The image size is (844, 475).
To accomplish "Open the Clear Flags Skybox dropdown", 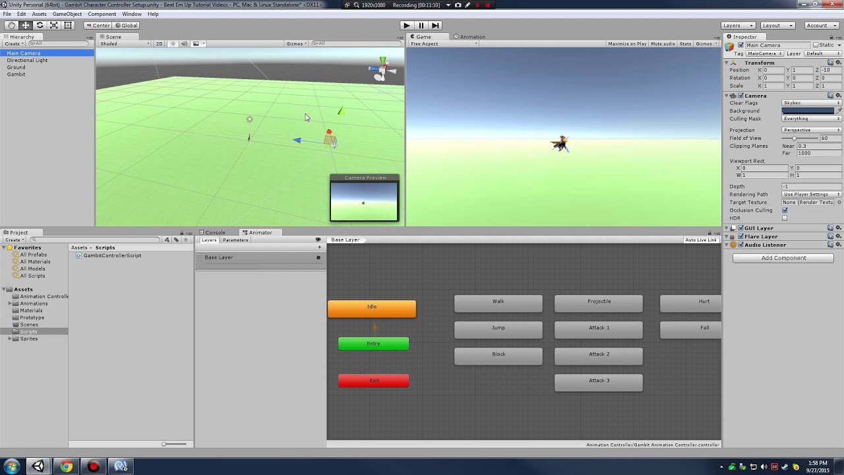I will [812, 103].
